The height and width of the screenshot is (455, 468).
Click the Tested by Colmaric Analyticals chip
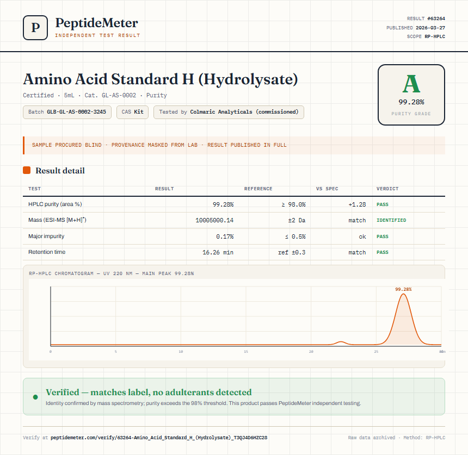coord(229,112)
